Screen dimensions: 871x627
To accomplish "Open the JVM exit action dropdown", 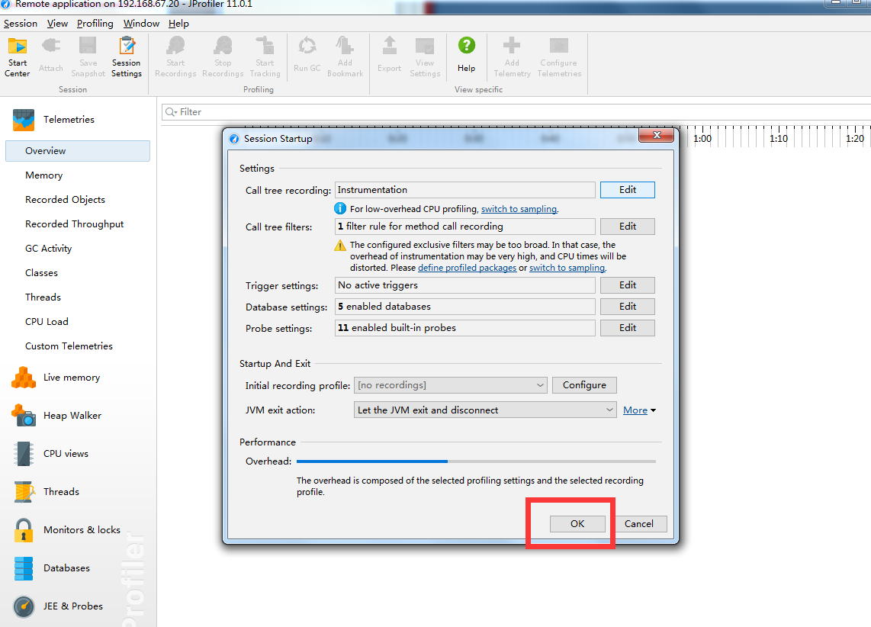I will coord(485,410).
